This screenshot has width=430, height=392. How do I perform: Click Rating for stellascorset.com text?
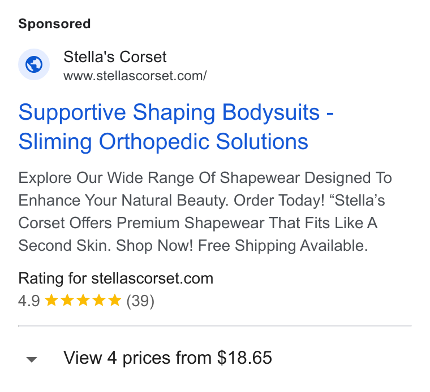(116, 278)
